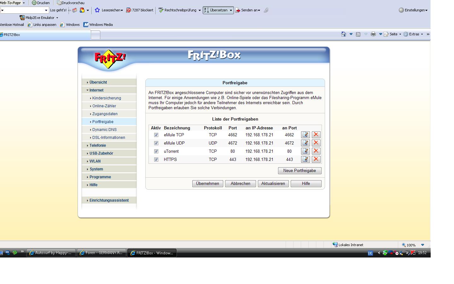This screenshot has width=454, height=284.
Task: Edit the HTTPS port forwarding entry
Action: (x=306, y=159)
